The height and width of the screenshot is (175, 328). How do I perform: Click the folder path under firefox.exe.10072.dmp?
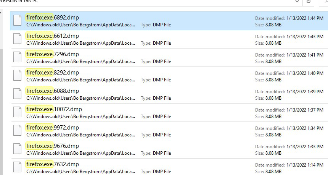[81, 117]
